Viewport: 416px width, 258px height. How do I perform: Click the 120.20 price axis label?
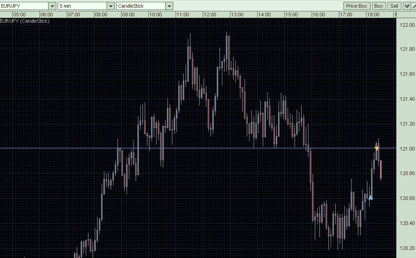(407, 248)
